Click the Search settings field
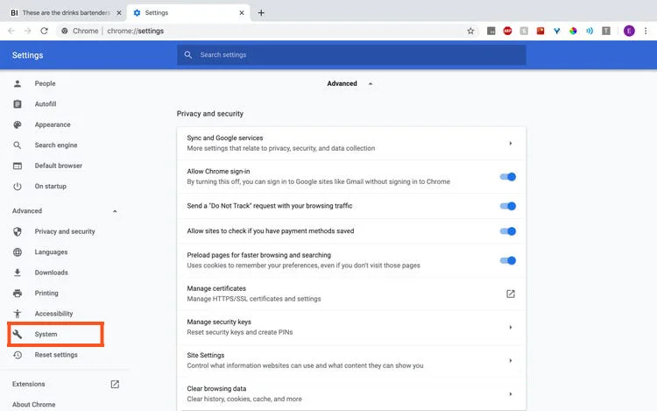 351,55
